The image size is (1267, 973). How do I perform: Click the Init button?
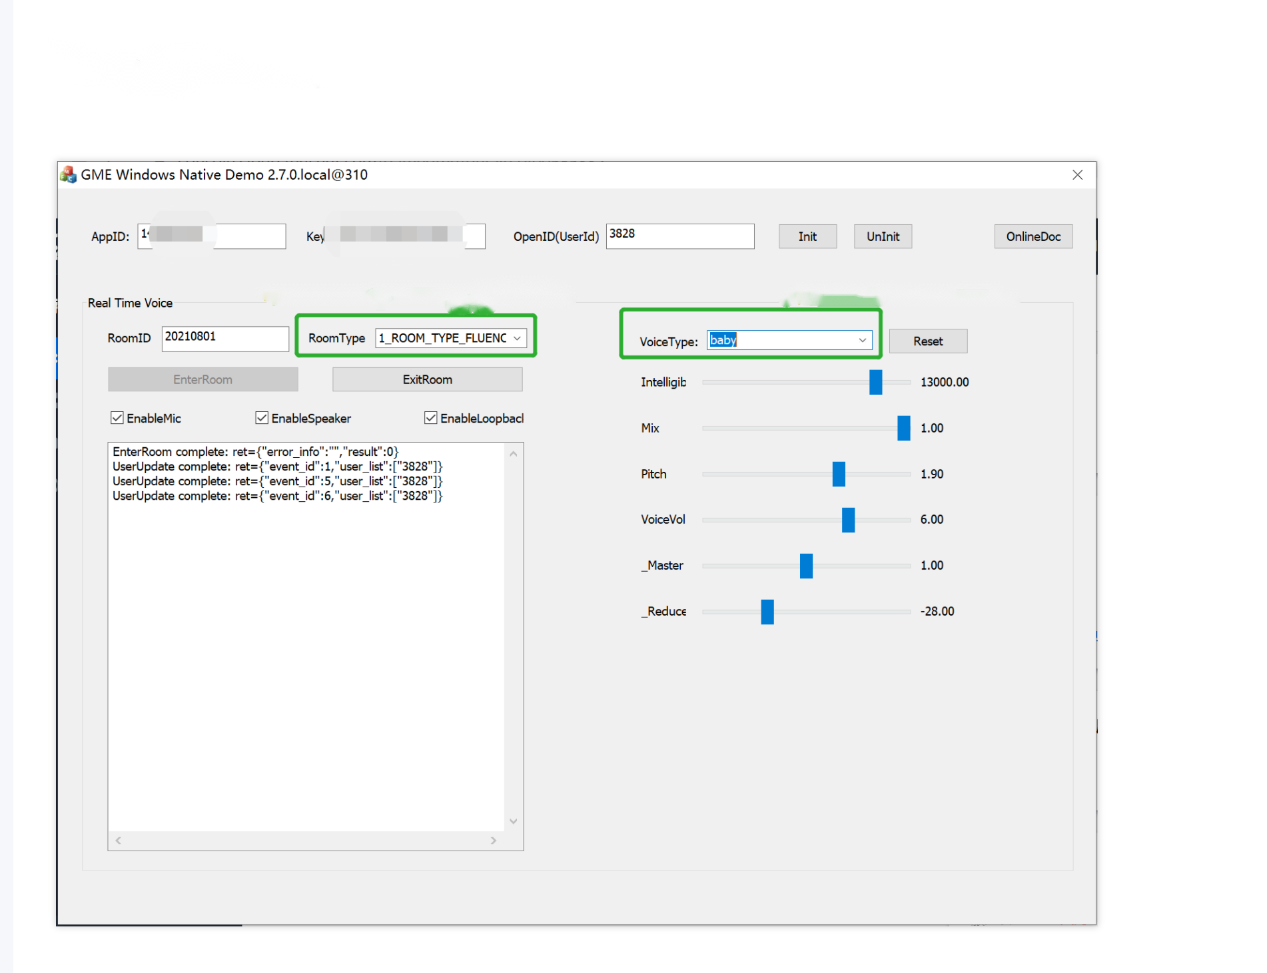click(x=807, y=236)
